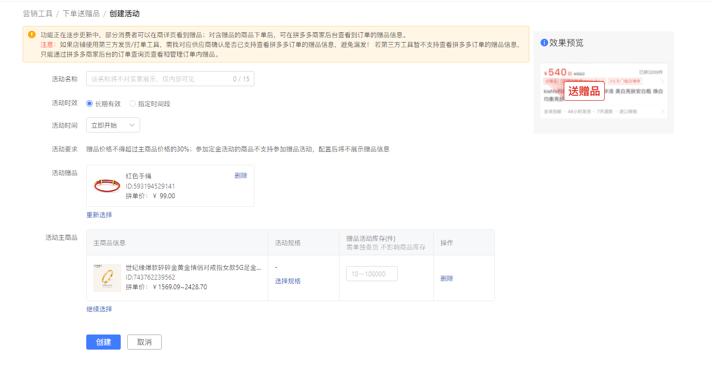Image resolution: width=712 pixels, height=383 pixels.
Task: Click 选择规格 link for the main product
Action: click(288, 281)
